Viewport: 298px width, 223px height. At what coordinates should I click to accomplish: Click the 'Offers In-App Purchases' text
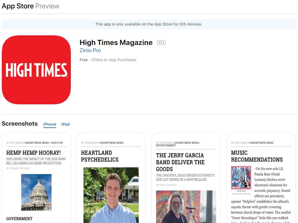pos(114,60)
